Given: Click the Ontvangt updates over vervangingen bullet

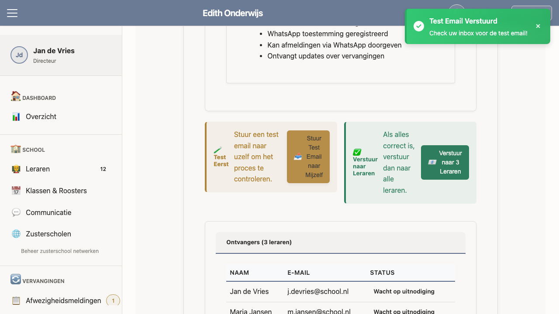Looking at the screenshot, I should point(326,56).
